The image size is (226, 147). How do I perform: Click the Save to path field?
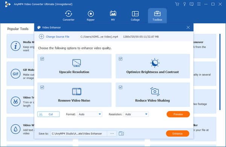79,133
